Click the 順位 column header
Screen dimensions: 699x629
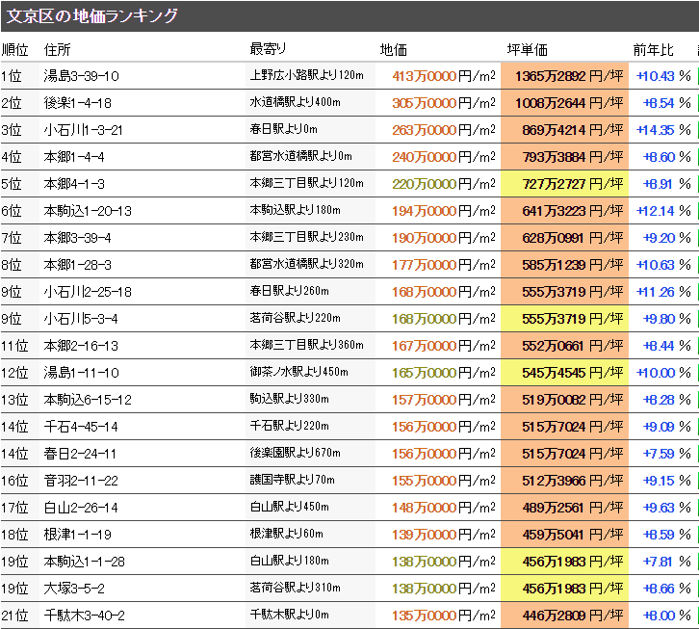15,50
